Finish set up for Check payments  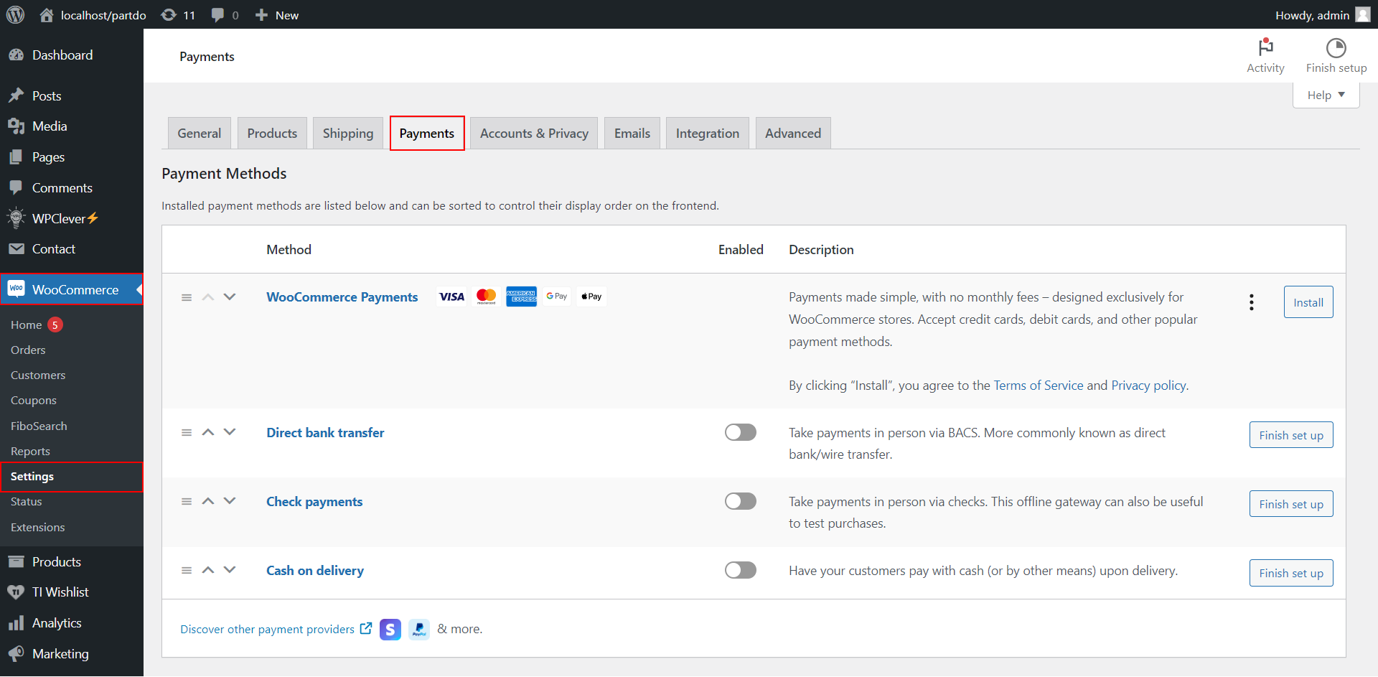coord(1291,504)
